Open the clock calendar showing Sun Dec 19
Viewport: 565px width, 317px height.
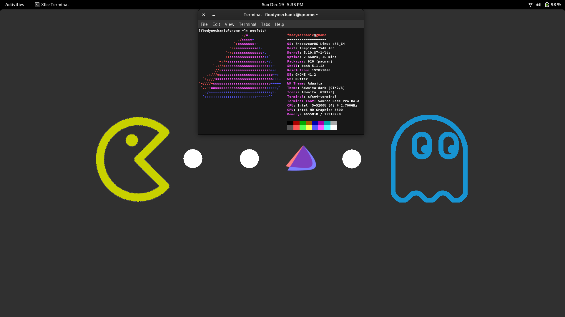point(282,5)
